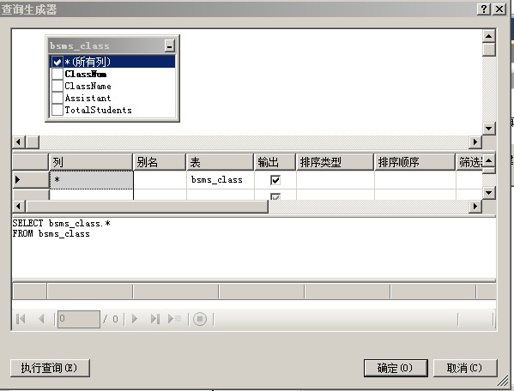
Task: Click the diagram pane vertical scroll thumb
Action: tap(489, 50)
